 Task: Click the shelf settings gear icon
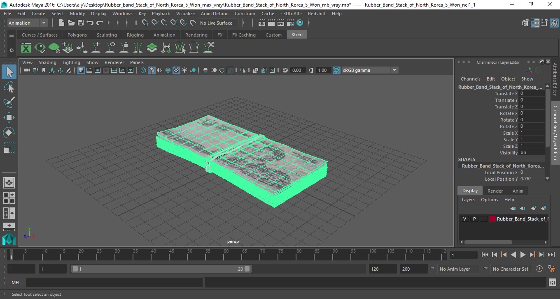[12, 50]
